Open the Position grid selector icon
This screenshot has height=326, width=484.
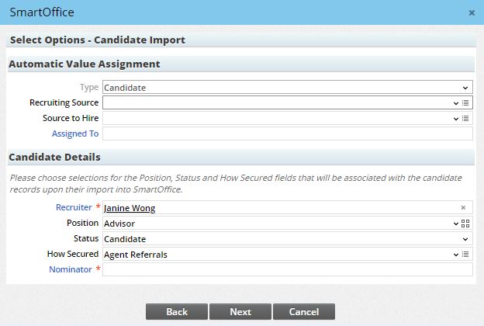click(465, 224)
